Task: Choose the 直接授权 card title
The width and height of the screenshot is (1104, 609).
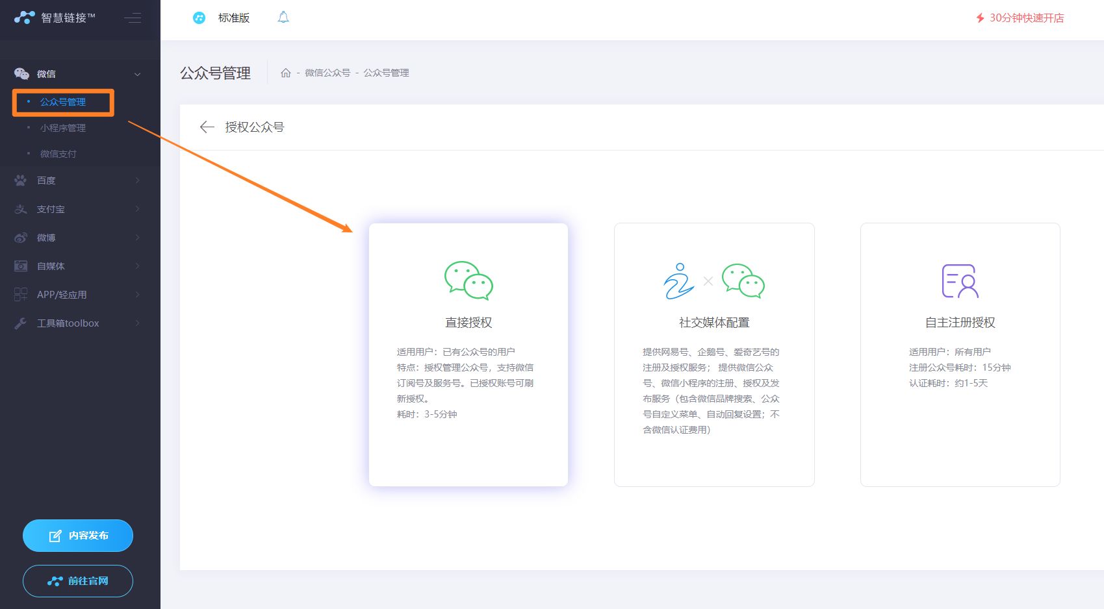Action: [469, 323]
